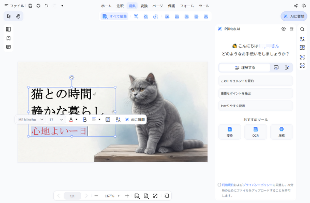Click the search magnifier icon

[302, 30]
